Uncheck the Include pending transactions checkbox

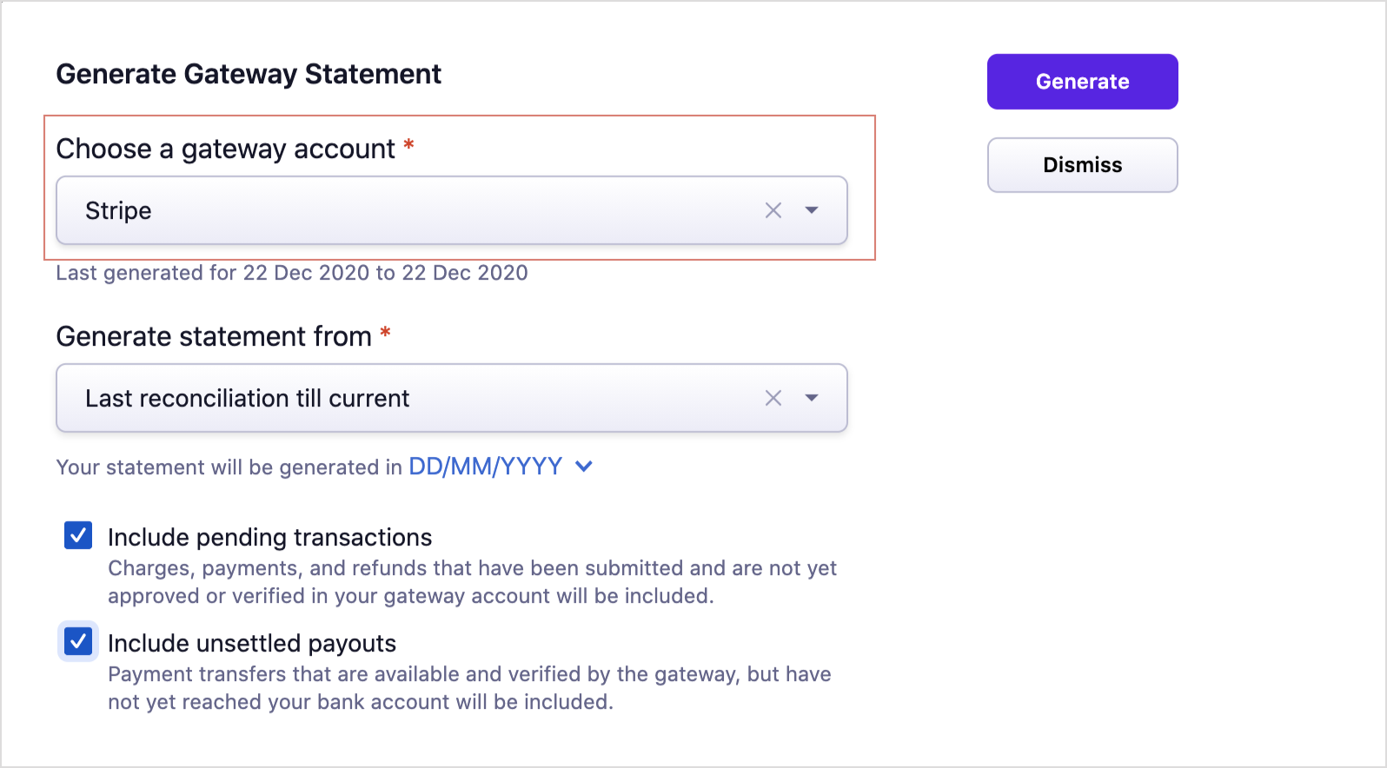78,535
